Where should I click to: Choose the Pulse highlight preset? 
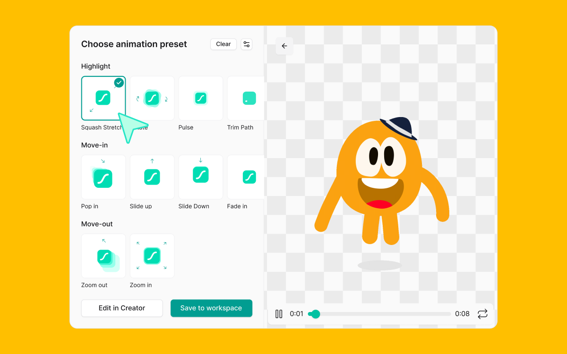point(200,98)
